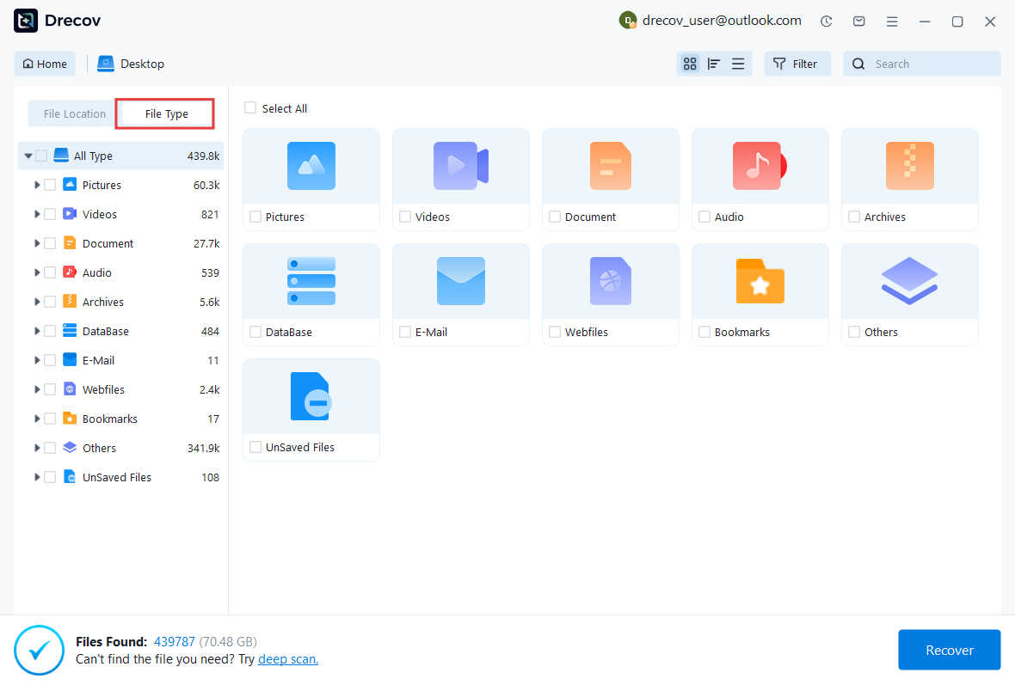Open scan history clock icon
This screenshot has height=685, width=1015.
pyautogui.click(x=826, y=21)
